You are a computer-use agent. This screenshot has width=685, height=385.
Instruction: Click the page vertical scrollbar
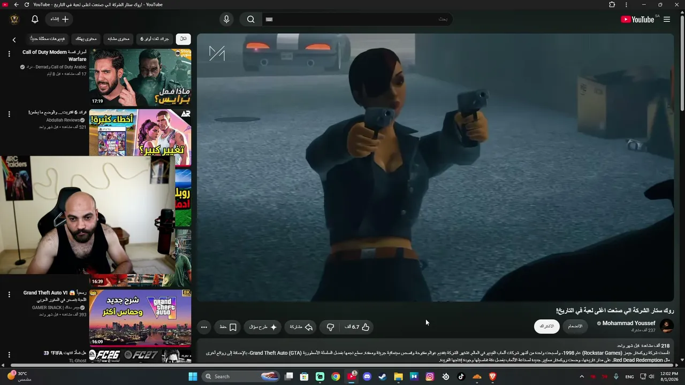coord(682,64)
